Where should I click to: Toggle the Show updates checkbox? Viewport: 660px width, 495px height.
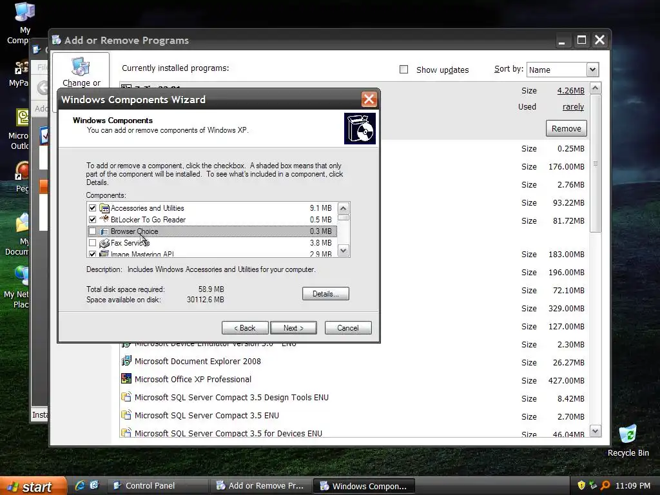coord(403,70)
